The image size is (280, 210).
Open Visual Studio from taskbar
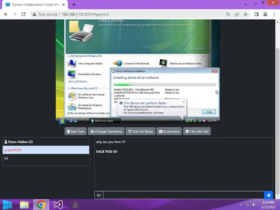point(58,205)
